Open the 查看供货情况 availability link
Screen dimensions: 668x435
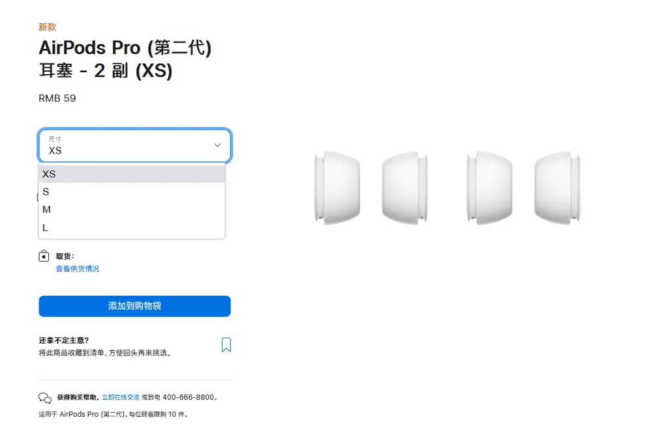77,269
